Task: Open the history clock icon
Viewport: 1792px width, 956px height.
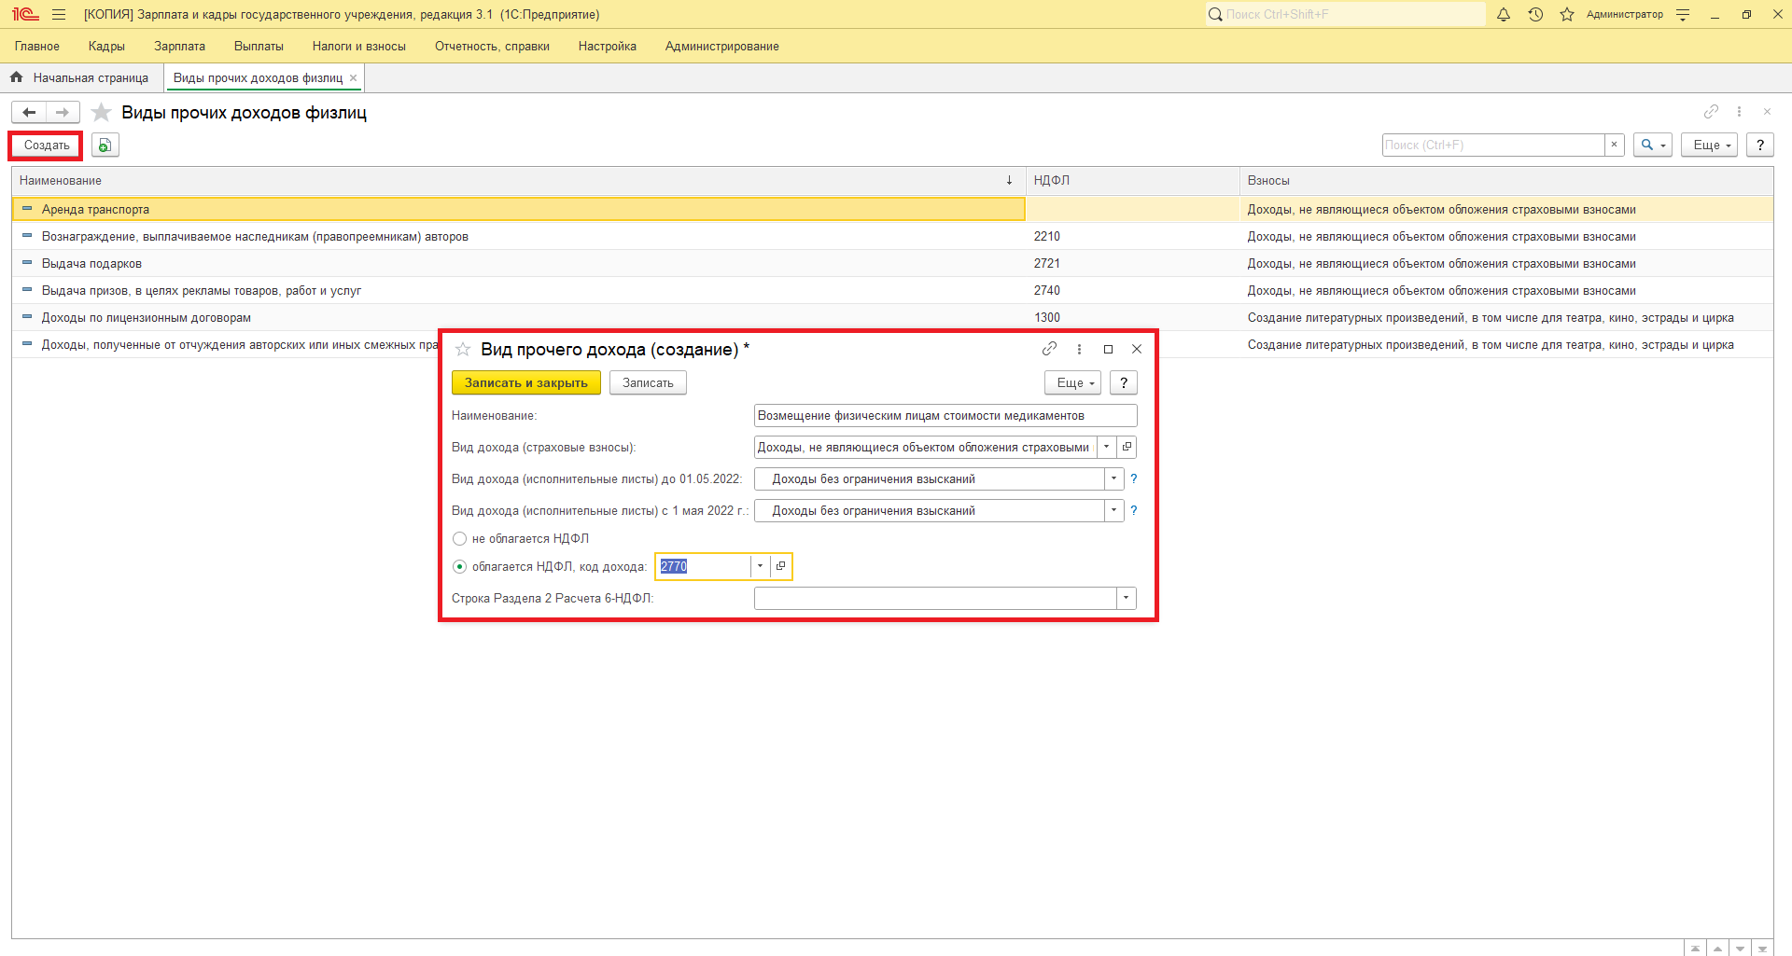Action: (x=1535, y=14)
